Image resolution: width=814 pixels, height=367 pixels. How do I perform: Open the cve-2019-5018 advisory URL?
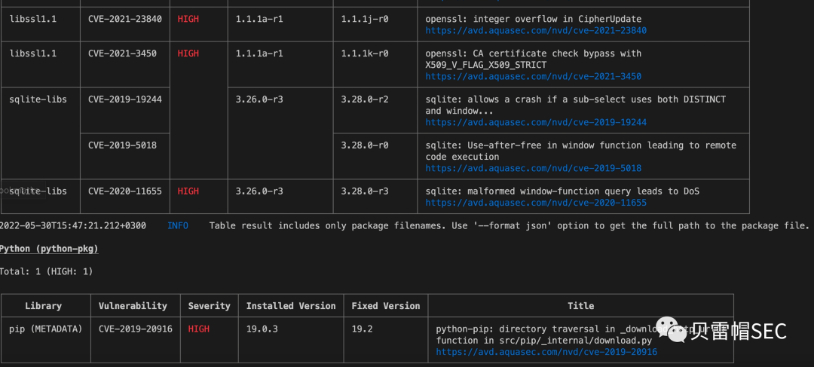click(533, 169)
